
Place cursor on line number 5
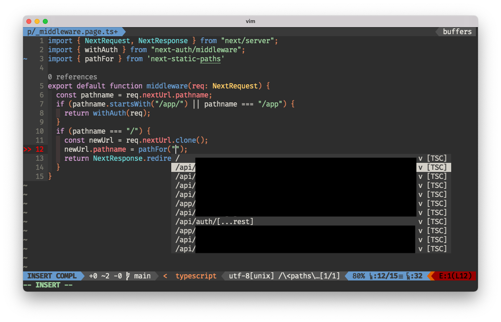[41, 86]
